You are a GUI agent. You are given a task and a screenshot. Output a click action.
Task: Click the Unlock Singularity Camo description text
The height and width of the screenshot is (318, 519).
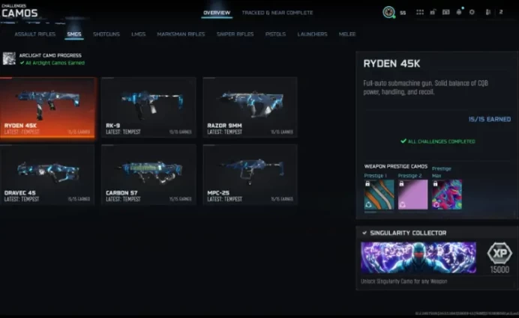403,281
